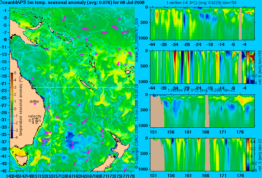Screen dimensions: 262x178
Task: Click the magenta drifter marker in the legend
Action: tap(35, 104)
